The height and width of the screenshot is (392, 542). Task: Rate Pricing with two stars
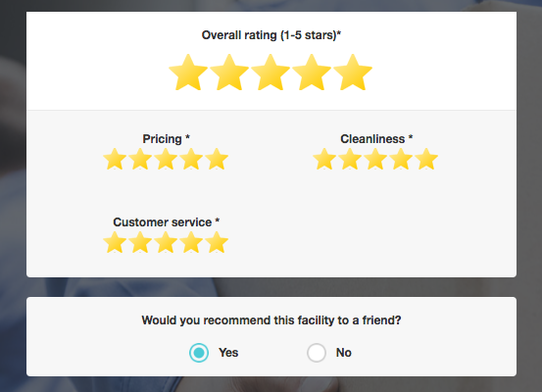coord(140,159)
